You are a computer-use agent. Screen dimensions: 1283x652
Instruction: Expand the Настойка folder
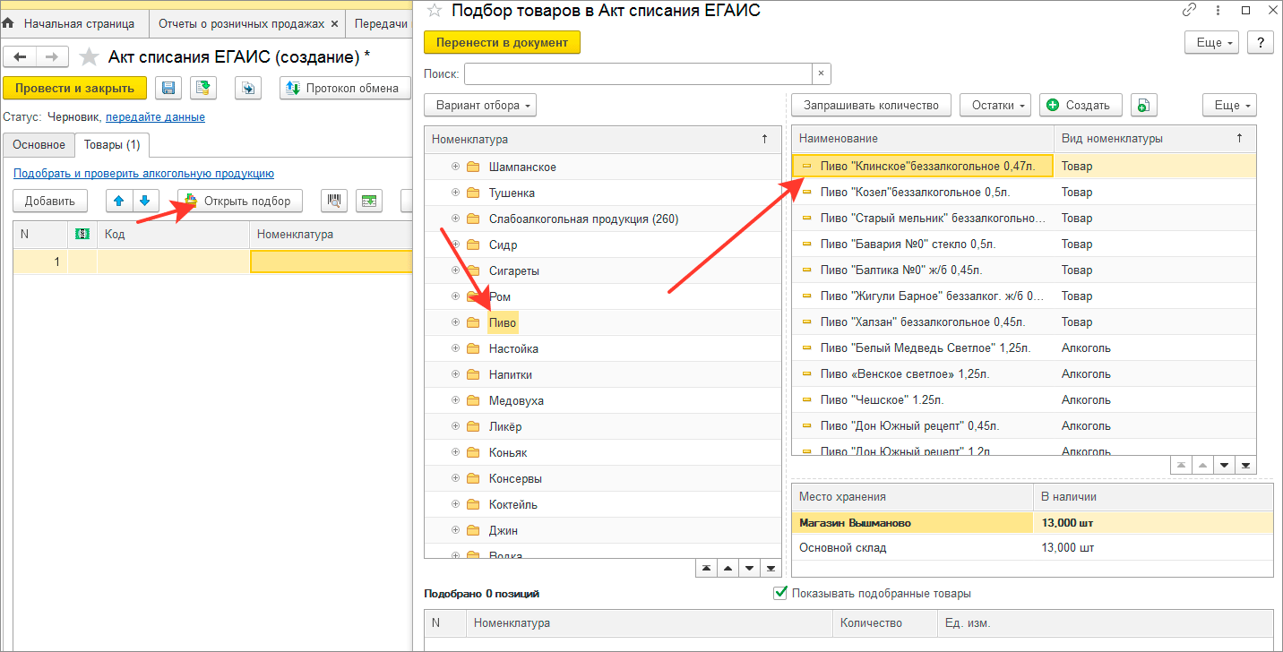(x=455, y=348)
